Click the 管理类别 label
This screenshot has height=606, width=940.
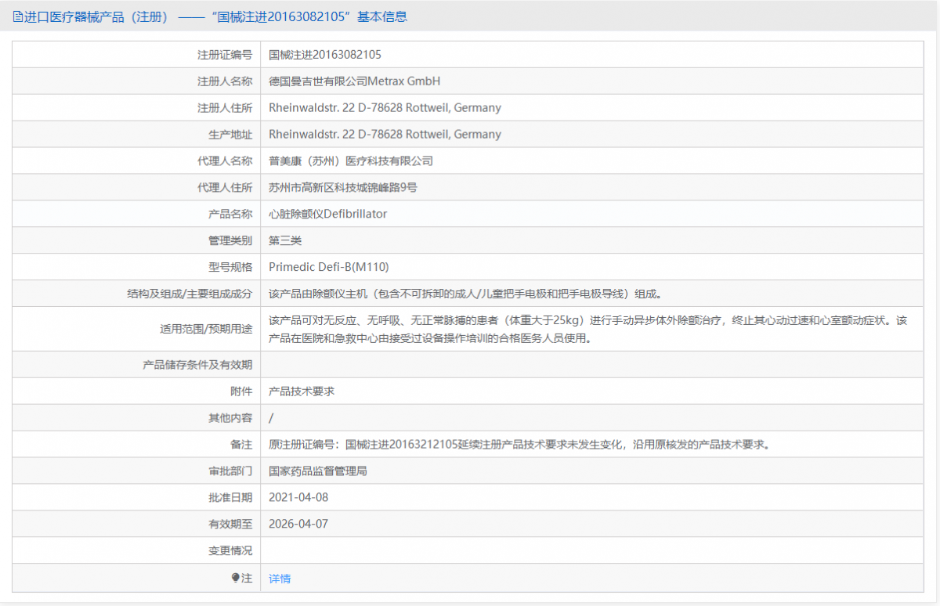(x=230, y=240)
